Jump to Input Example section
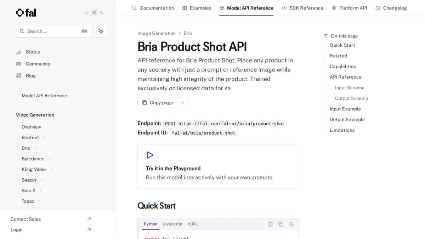425x239 pixels. point(345,109)
